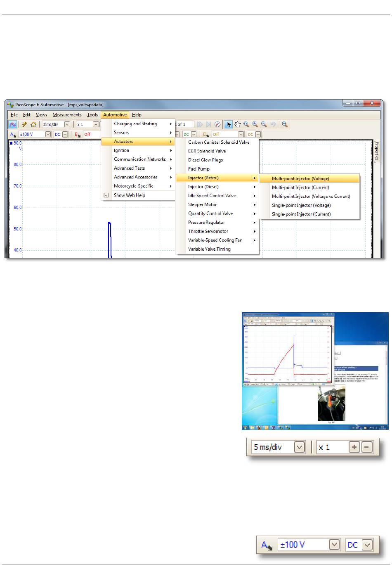Expand the Ignition submenu
392x579 pixels.
click(138, 150)
